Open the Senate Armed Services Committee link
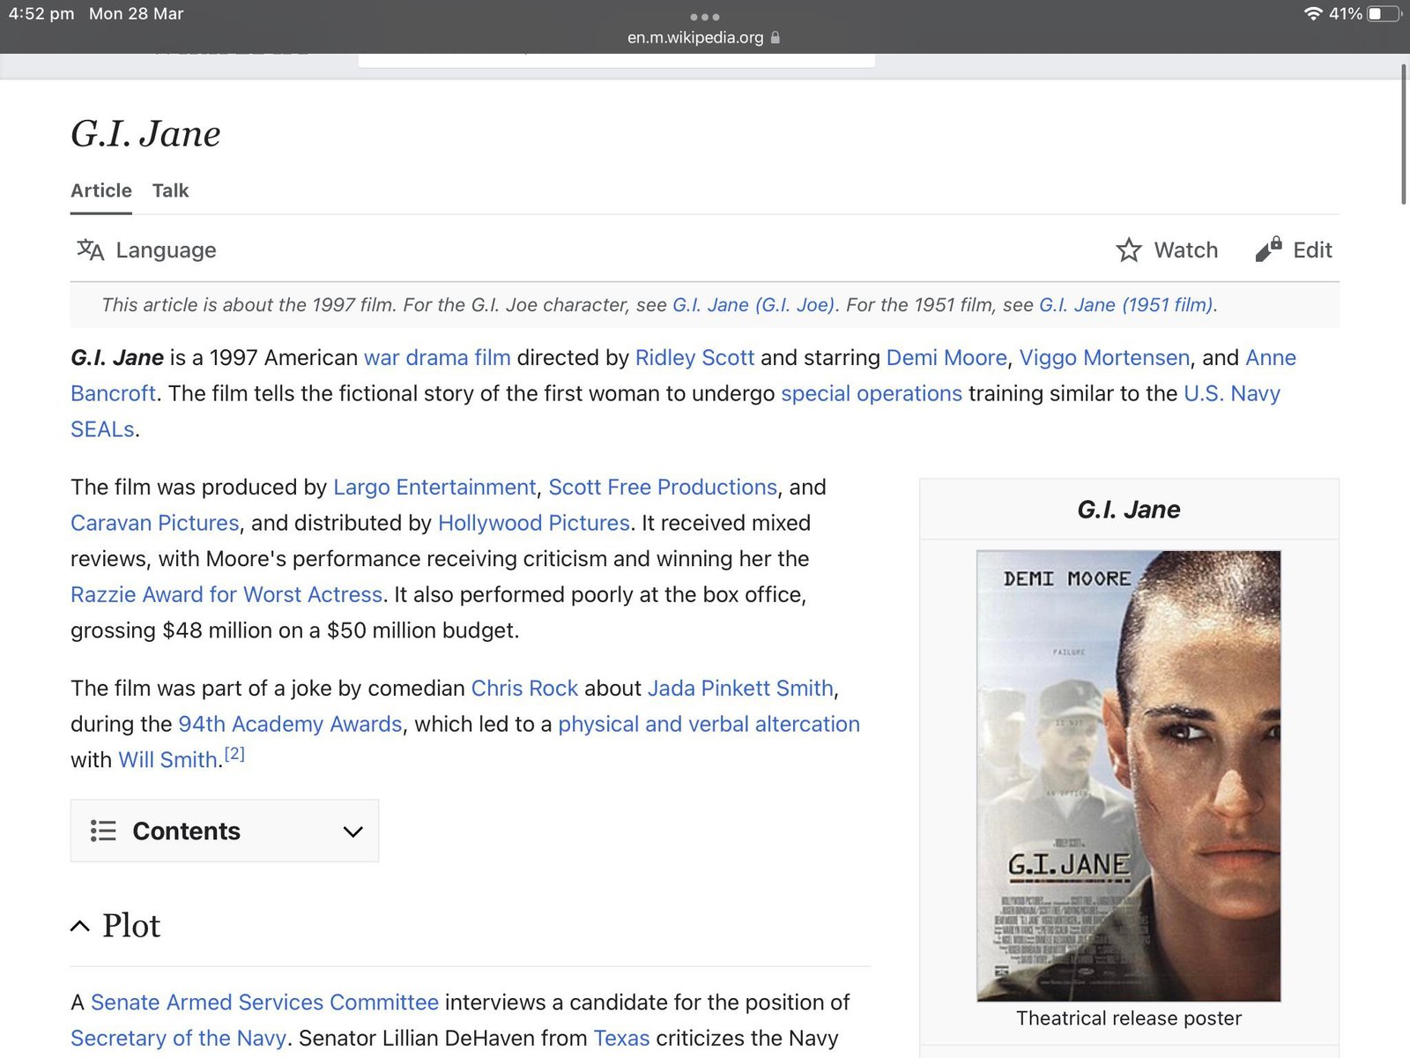1410x1058 pixels. click(264, 1002)
